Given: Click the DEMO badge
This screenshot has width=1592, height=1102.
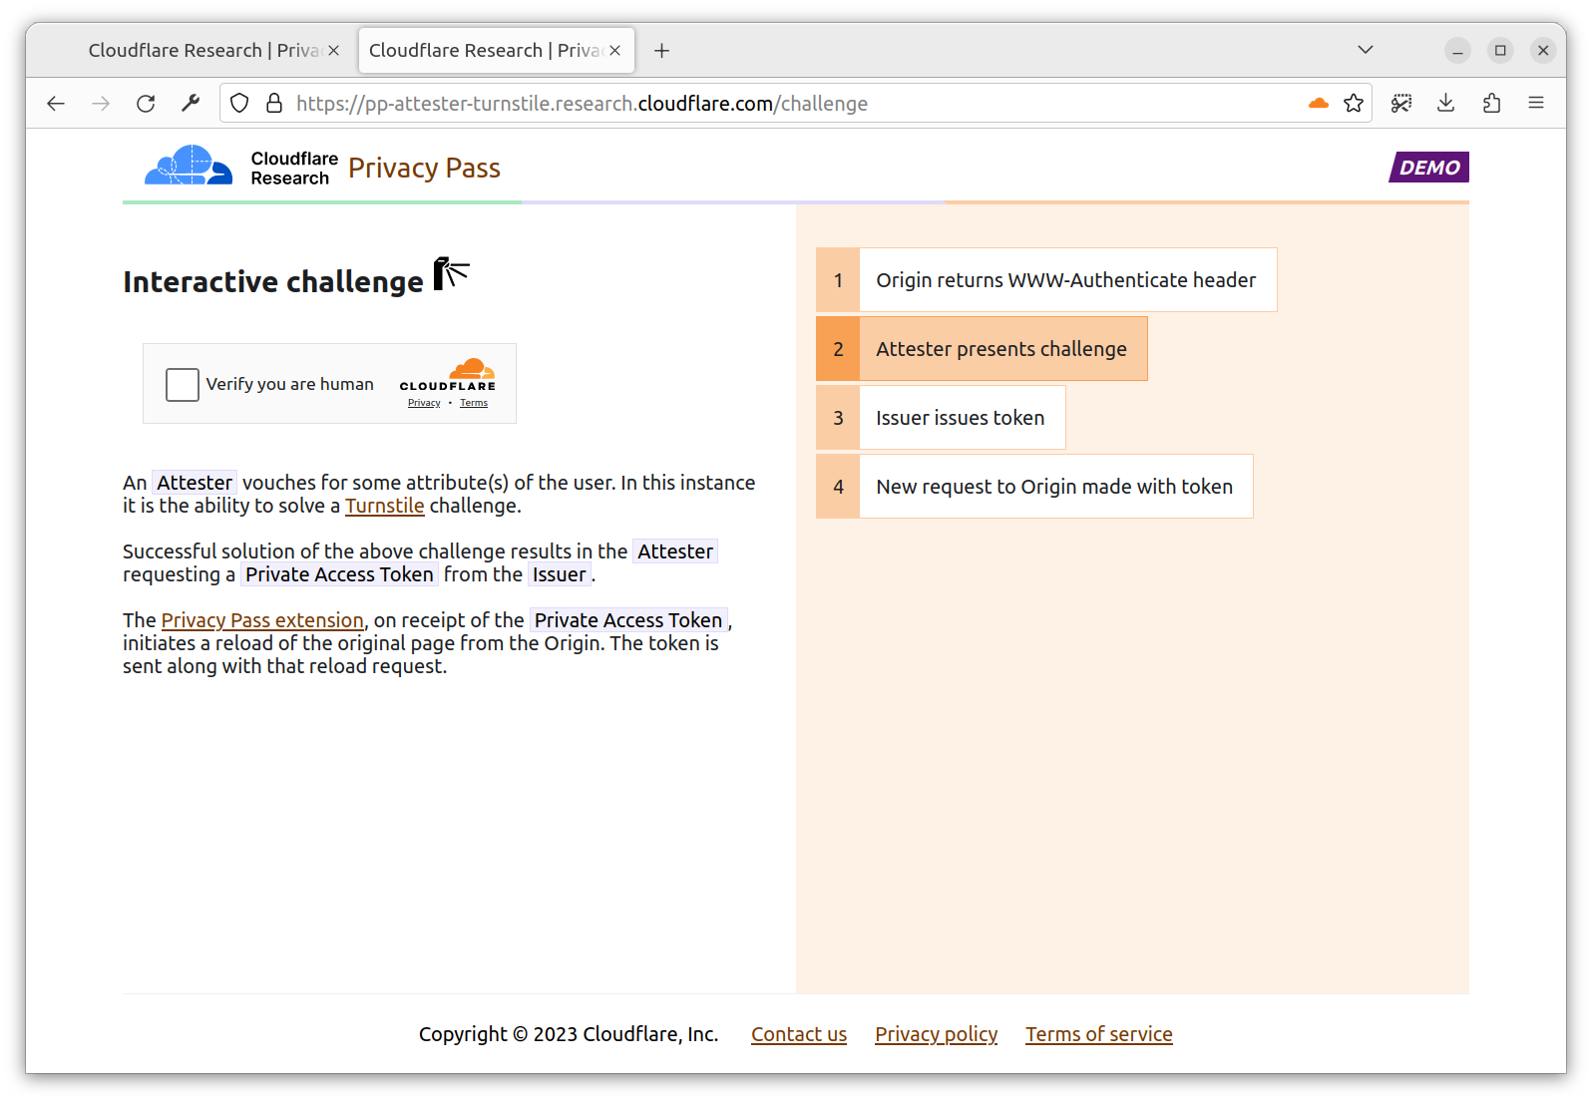Looking at the screenshot, I should tap(1429, 168).
